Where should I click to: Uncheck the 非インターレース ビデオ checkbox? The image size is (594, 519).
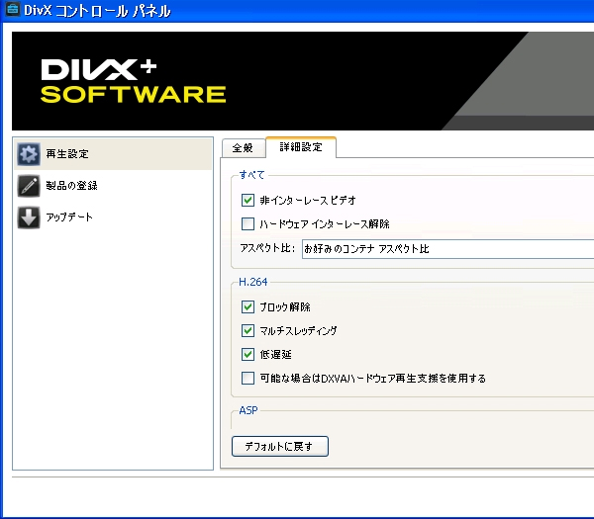[247, 200]
